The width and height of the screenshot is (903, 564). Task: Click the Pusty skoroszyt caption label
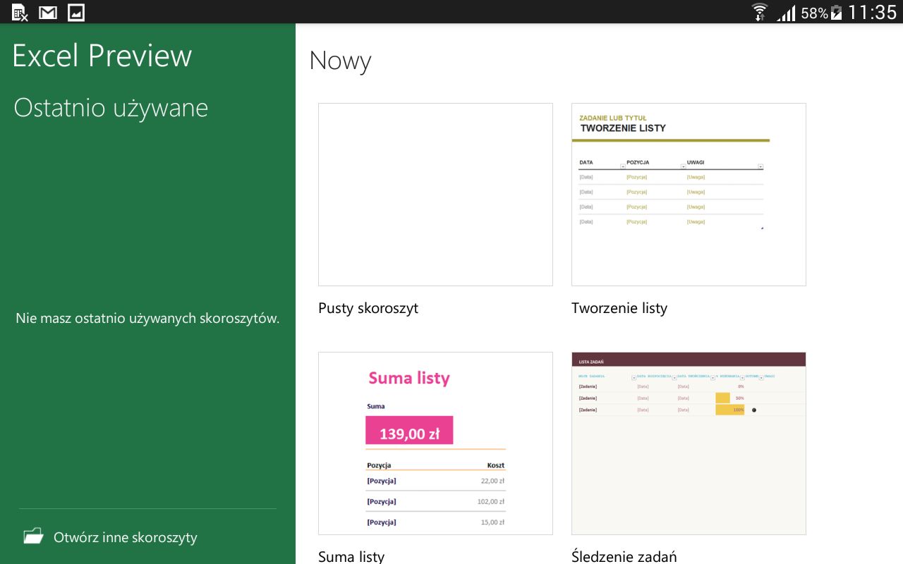click(x=368, y=308)
